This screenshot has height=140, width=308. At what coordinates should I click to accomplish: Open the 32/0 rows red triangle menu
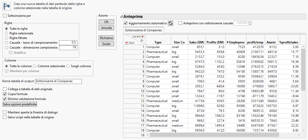[126, 43]
